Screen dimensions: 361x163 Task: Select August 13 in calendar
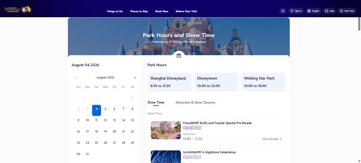(x=115, y=120)
